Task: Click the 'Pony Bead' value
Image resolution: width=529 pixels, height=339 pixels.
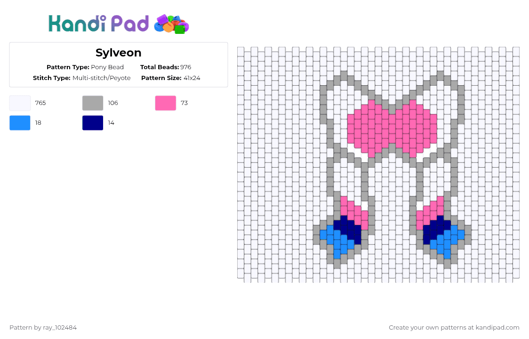Action: [107, 67]
